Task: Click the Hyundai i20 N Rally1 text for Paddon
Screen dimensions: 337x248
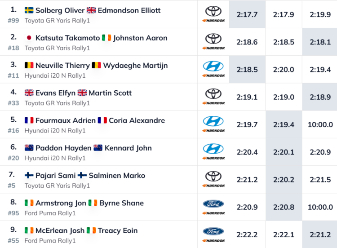Action: [55, 158]
